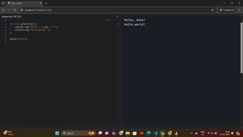Click the forward navigation arrow

tap(9, 10)
